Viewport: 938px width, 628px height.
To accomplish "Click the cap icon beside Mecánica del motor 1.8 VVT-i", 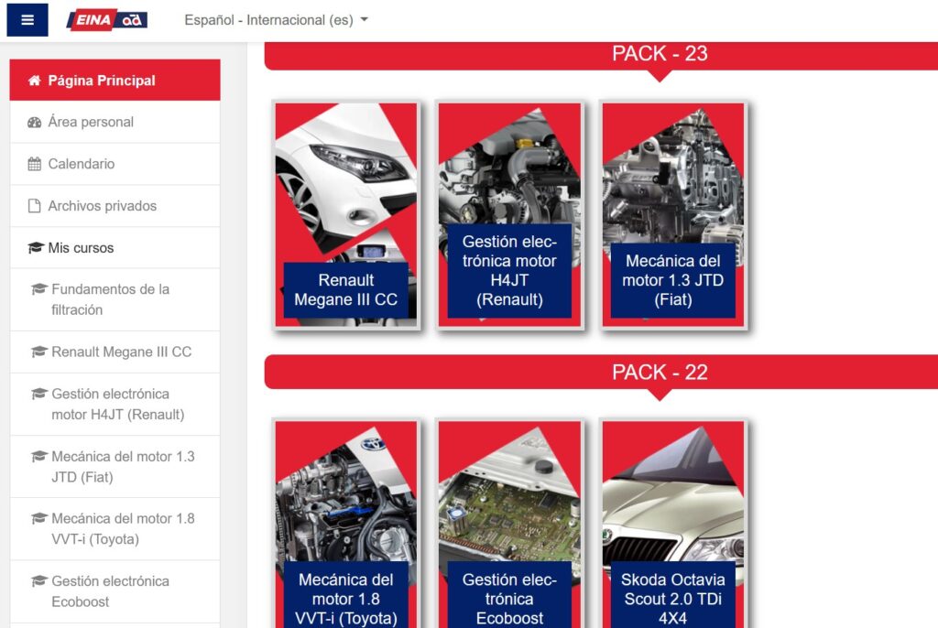I will [x=38, y=518].
